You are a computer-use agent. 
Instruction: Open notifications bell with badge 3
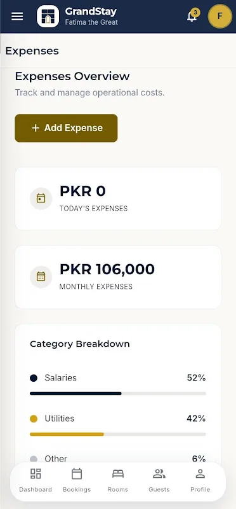(193, 15)
